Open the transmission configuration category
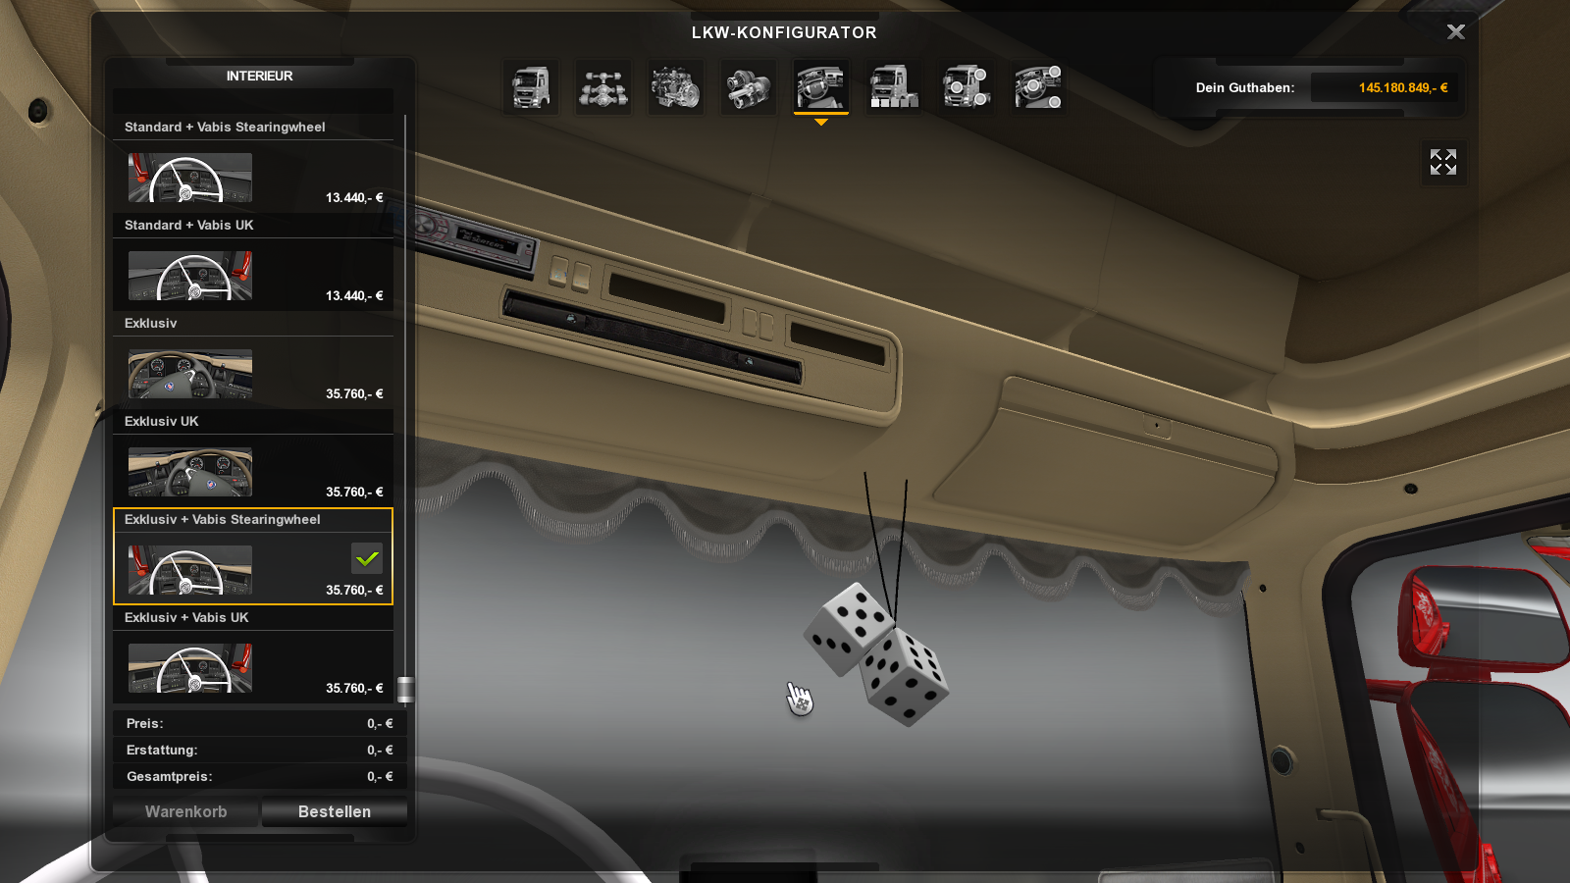The height and width of the screenshot is (883, 1570). (749, 87)
